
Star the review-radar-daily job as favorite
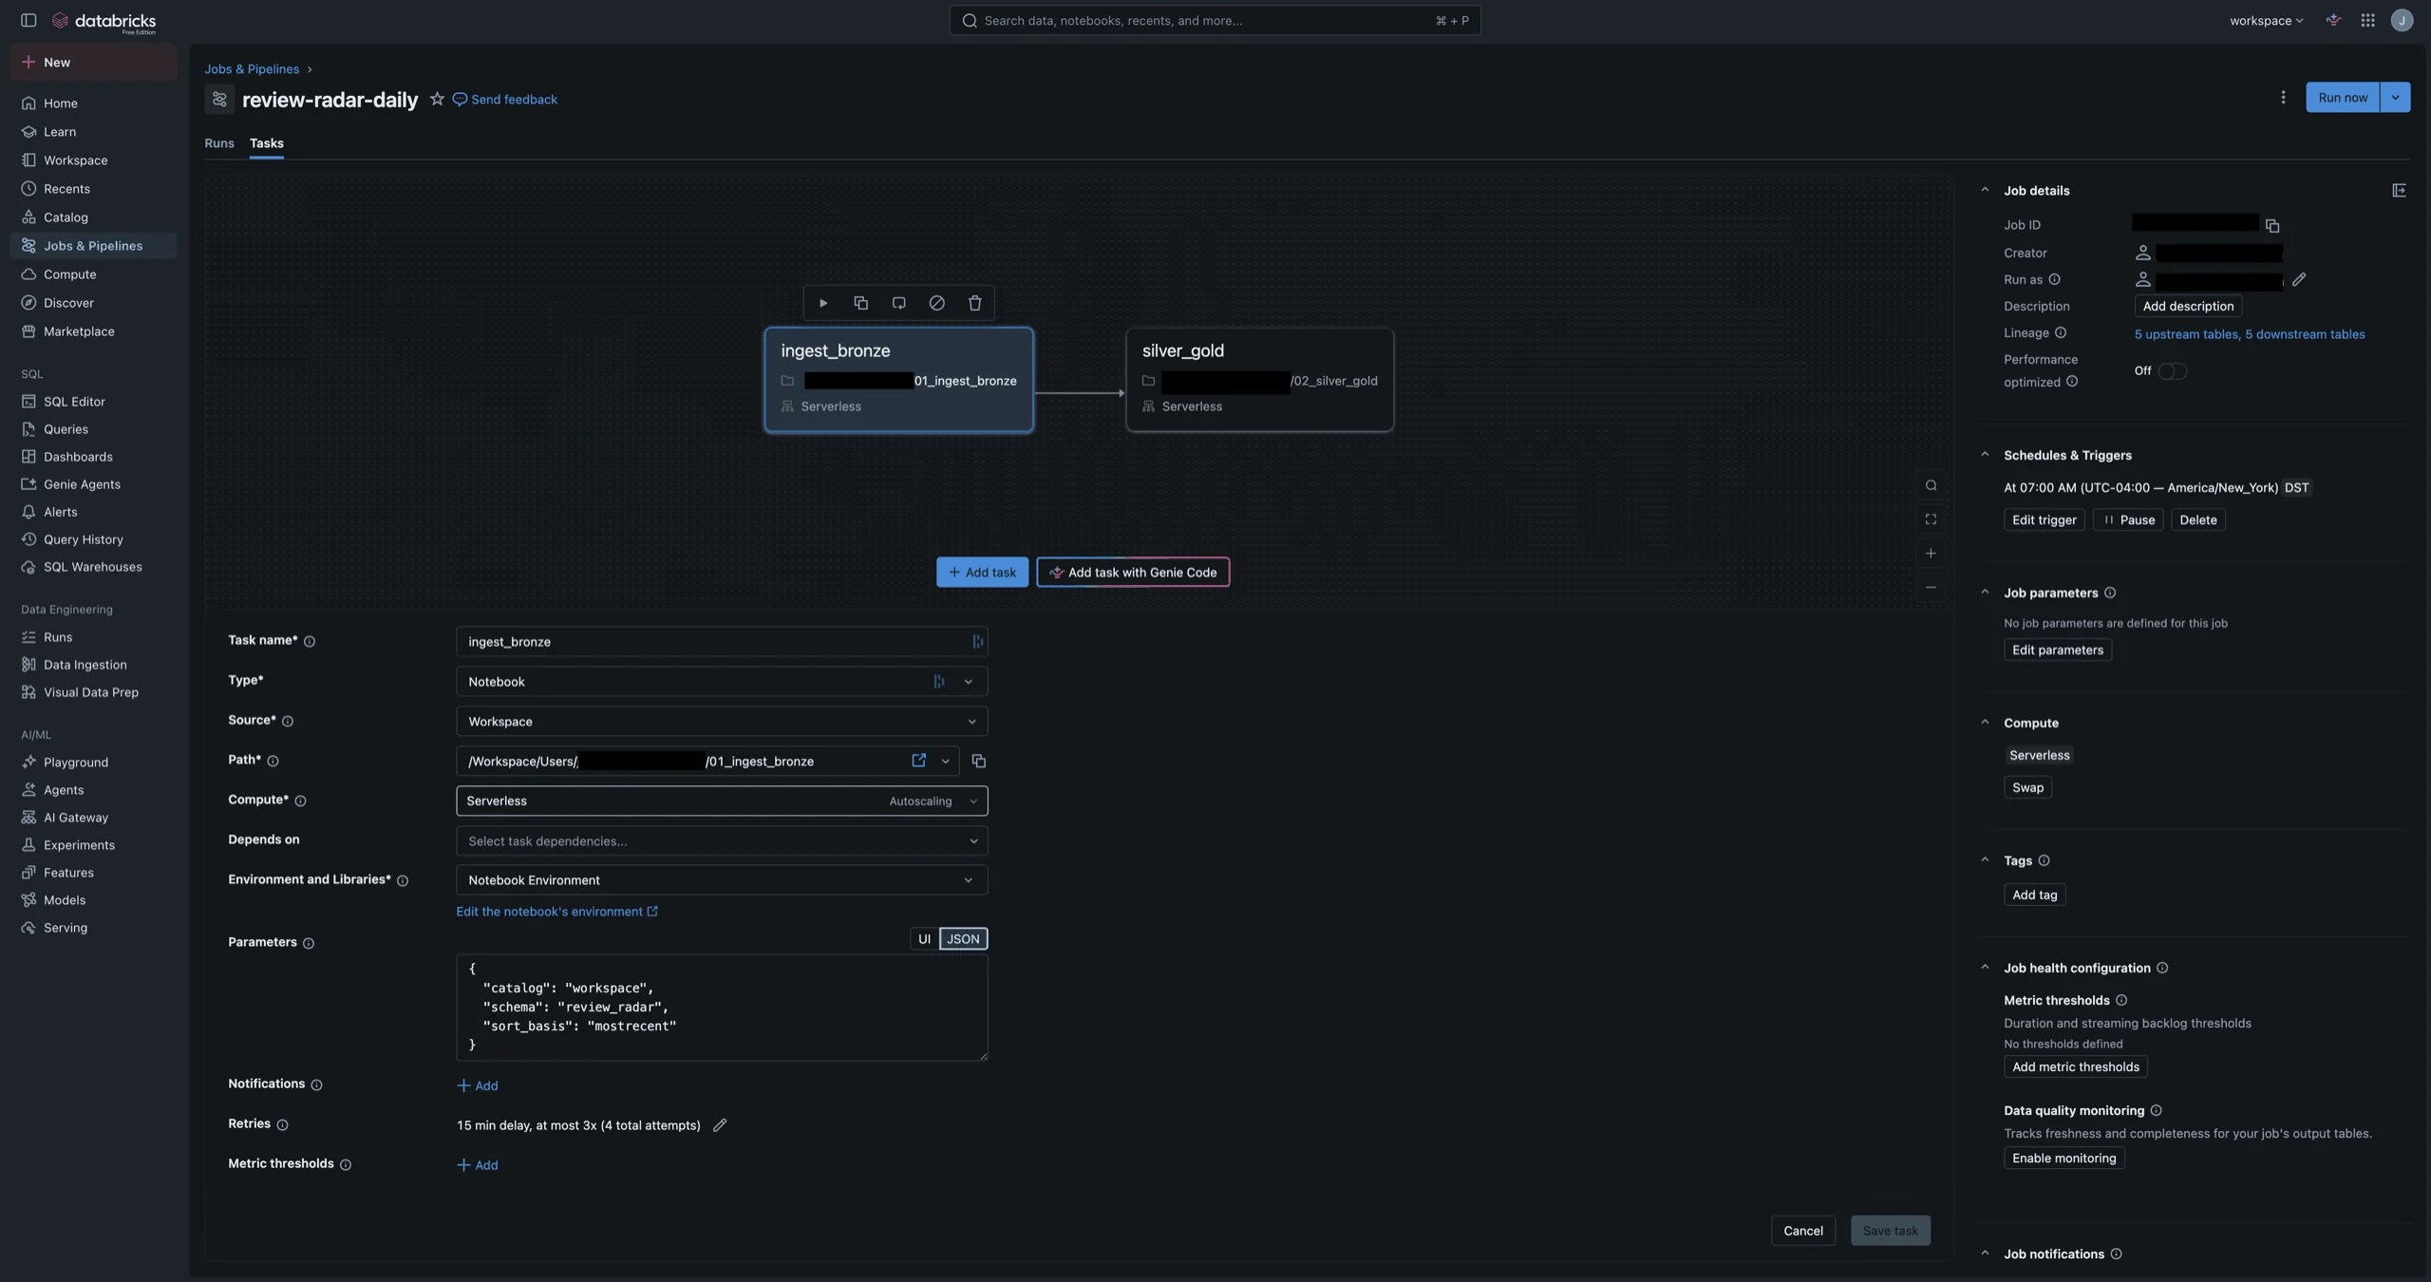coord(437,99)
